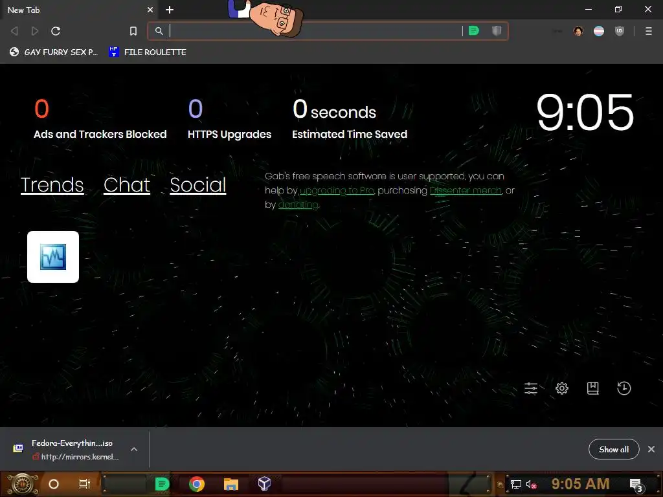663x497 pixels.
Task: Follow the Dissenter merch link
Action: [466, 191]
